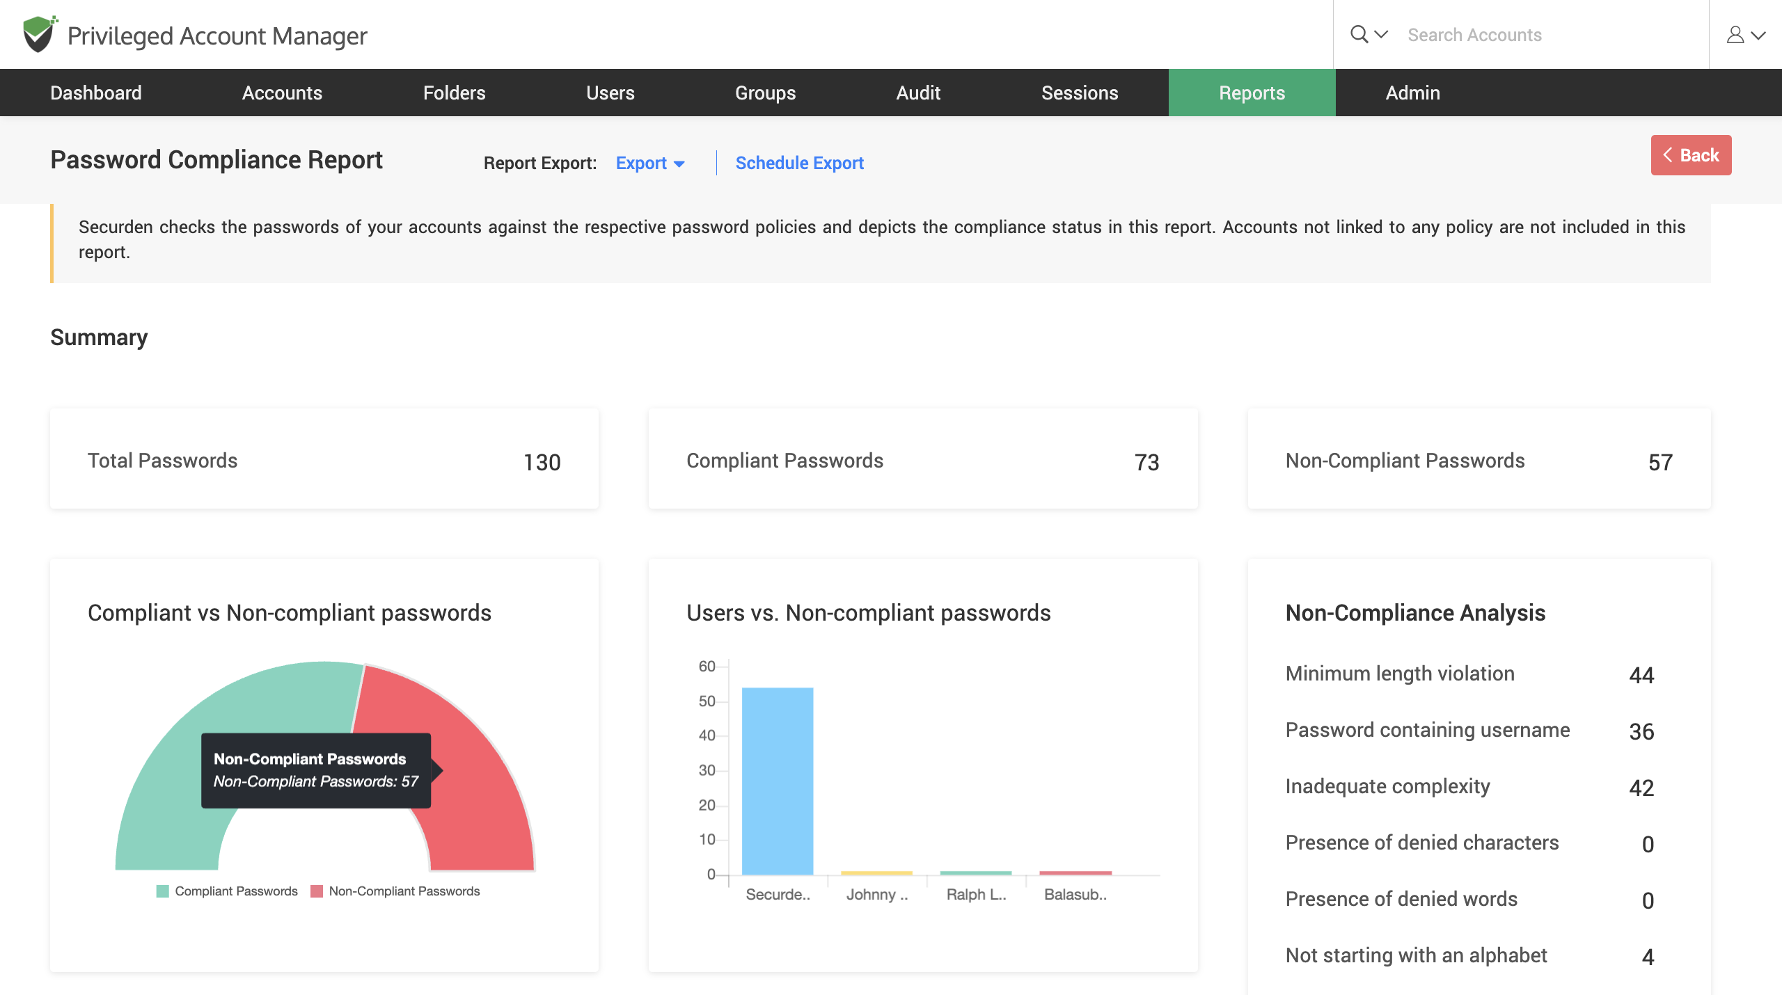
Task: Click the Reports tab navigation icon
Action: coord(1251,92)
